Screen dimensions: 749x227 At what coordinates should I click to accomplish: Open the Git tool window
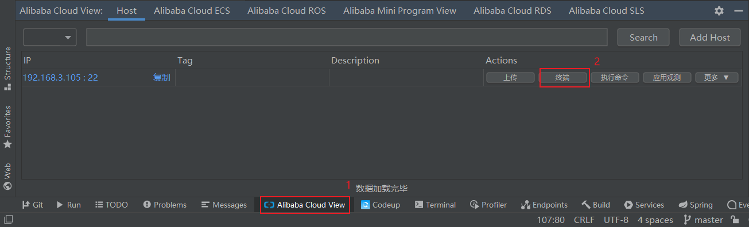(33, 205)
